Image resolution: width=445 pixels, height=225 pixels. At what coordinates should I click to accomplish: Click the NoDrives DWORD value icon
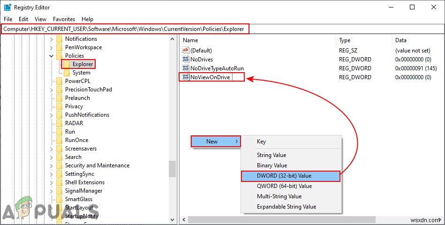click(185, 59)
